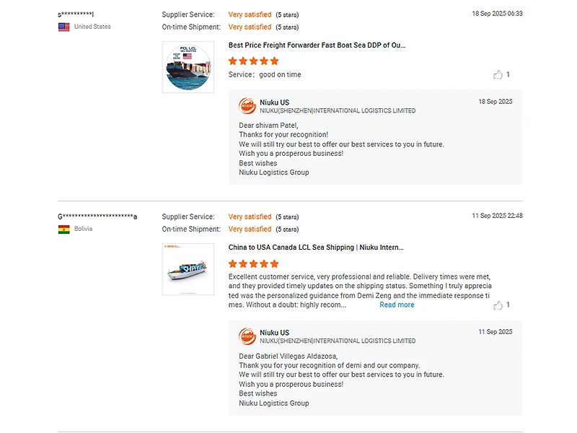Click thumbs-up icon on shivam's review
The width and height of the screenshot is (577, 433).
pyautogui.click(x=498, y=74)
